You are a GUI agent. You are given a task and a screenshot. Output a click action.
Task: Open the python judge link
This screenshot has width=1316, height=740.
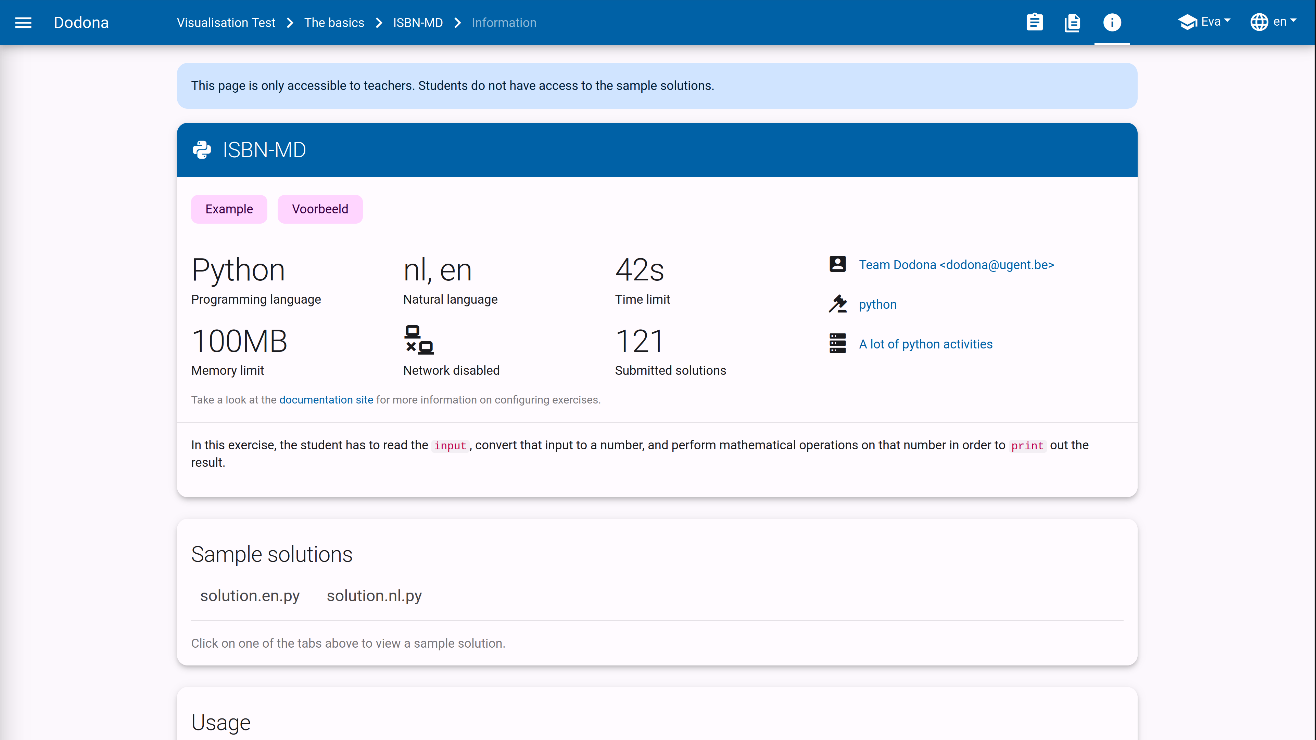click(x=878, y=305)
